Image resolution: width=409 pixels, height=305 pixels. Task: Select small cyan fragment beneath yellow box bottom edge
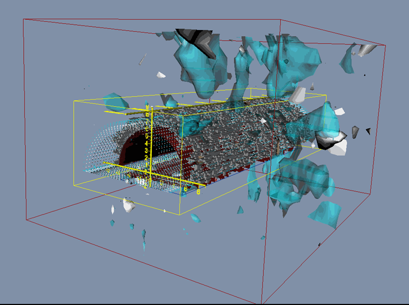coord(195,218)
